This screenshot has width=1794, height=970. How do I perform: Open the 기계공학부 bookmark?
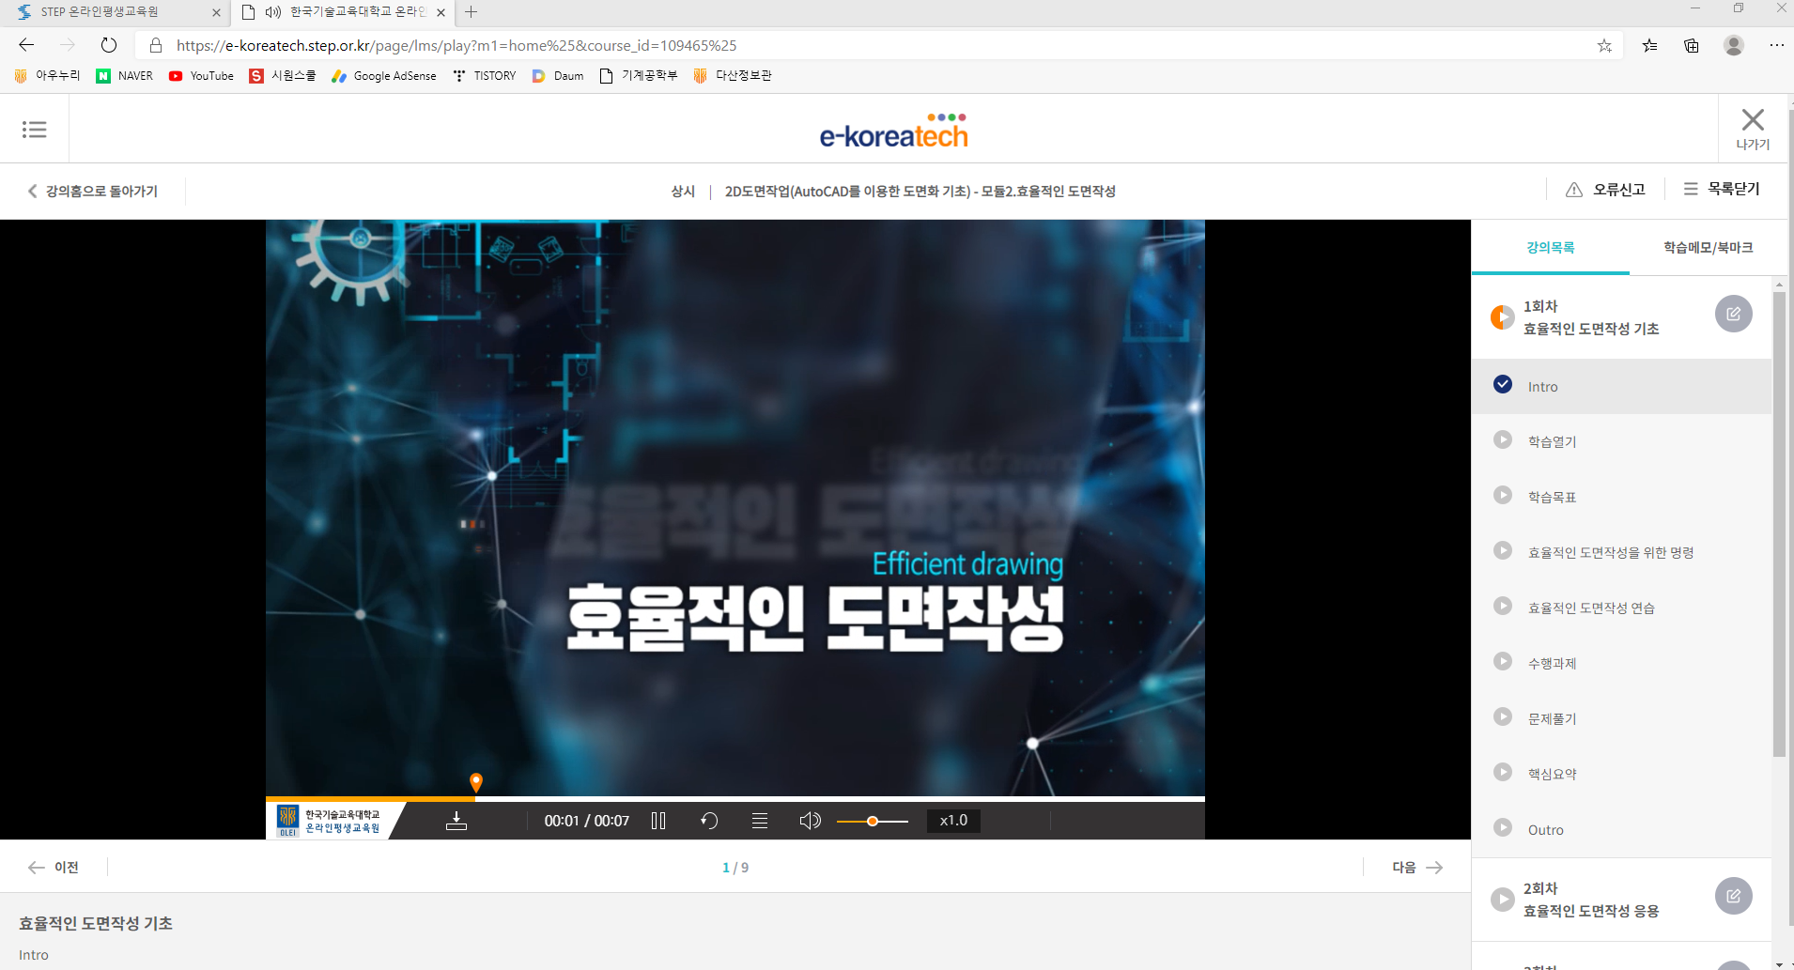[x=639, y=76]
